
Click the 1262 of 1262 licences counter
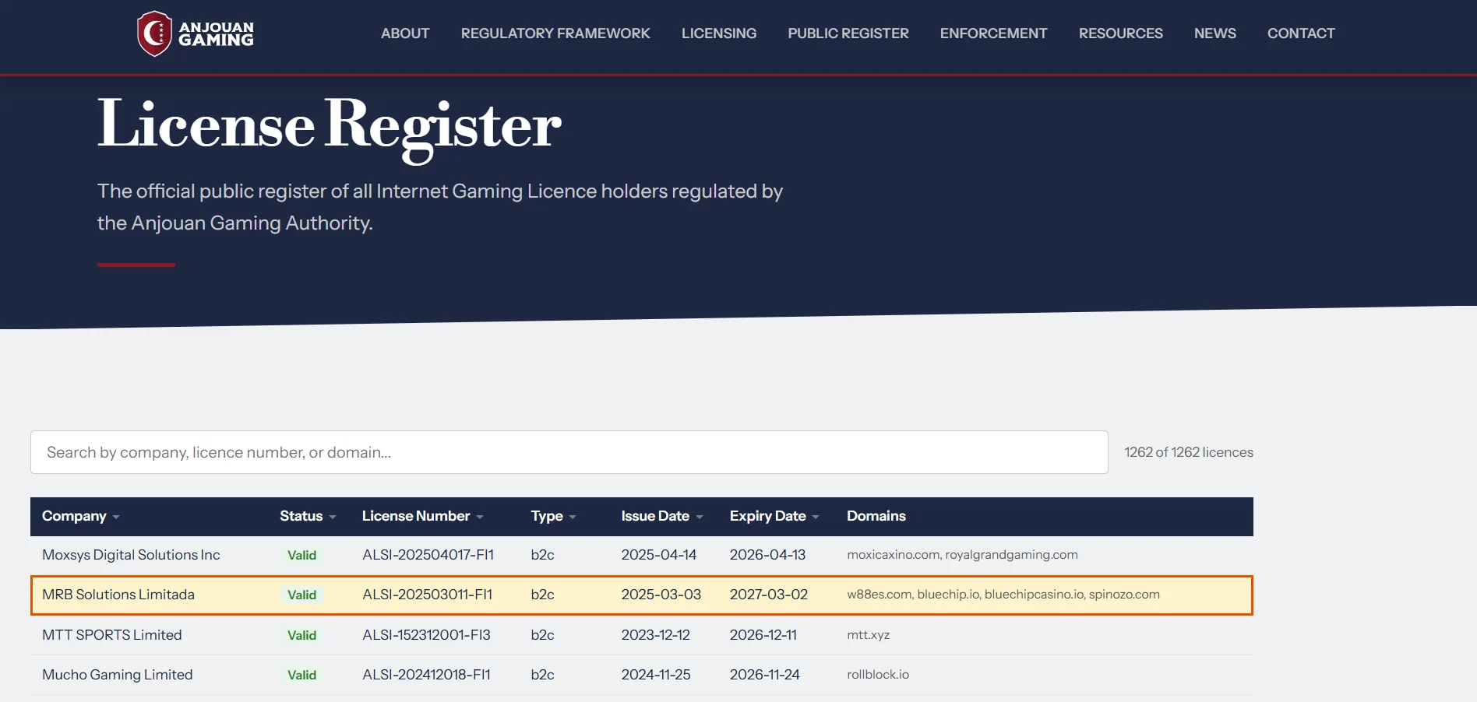(x=1189, y=452)
